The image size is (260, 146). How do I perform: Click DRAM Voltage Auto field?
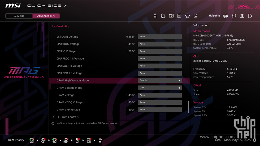(x=160, y=95)
